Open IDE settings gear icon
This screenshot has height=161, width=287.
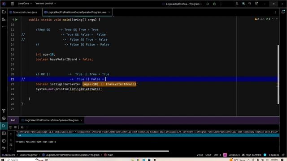(x=256, y=4)
